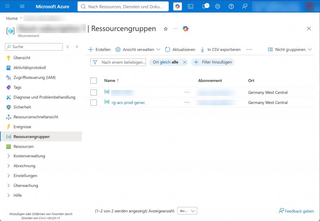Open Ansicht verwalten dropdown
The width and height of the screenshot is (320, 221).
(x=138, y=50)
